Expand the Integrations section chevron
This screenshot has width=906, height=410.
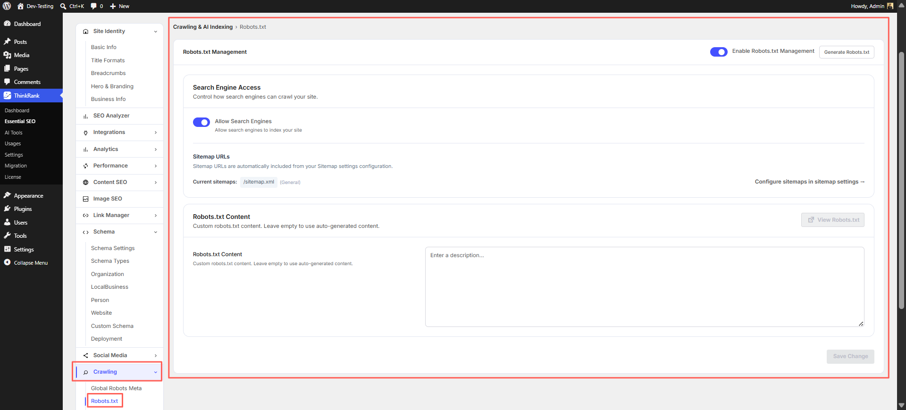point(156,133)
